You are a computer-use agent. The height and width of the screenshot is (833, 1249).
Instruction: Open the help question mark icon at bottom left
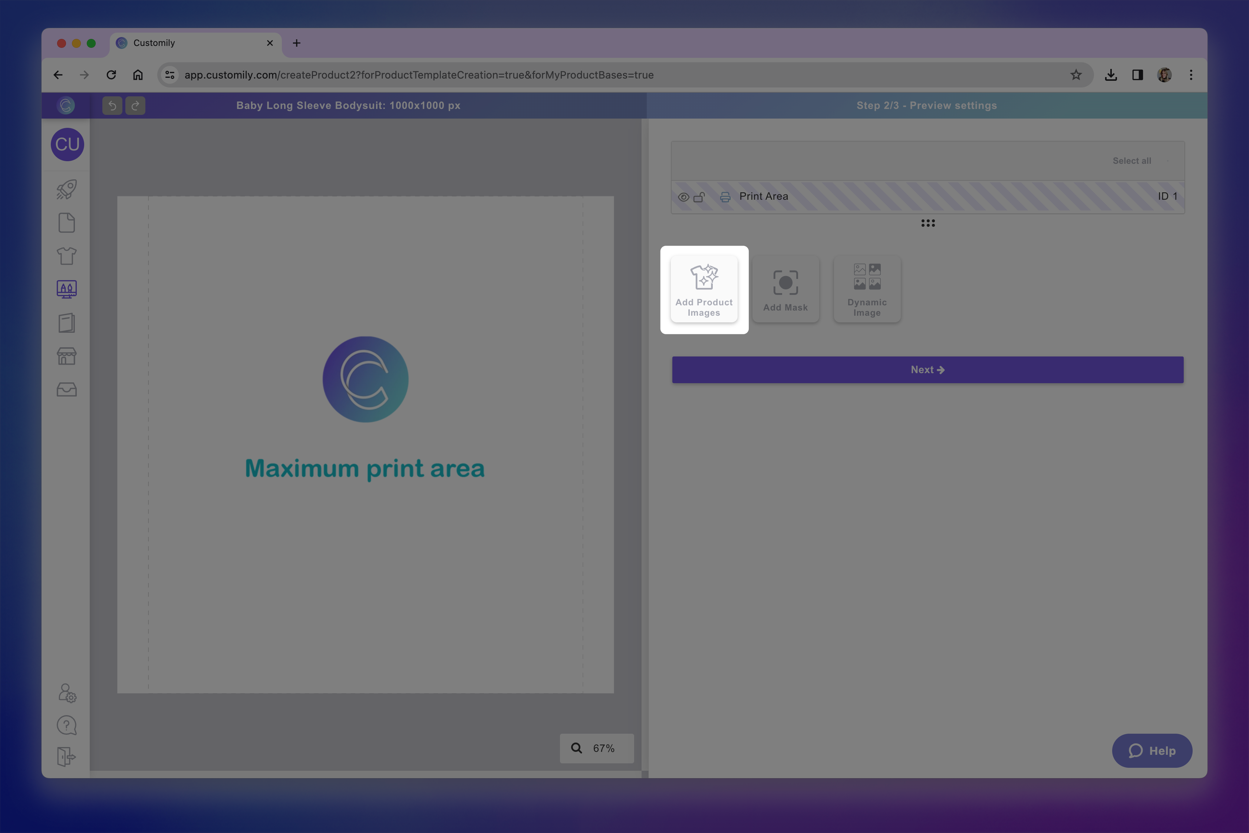[66, 725]
